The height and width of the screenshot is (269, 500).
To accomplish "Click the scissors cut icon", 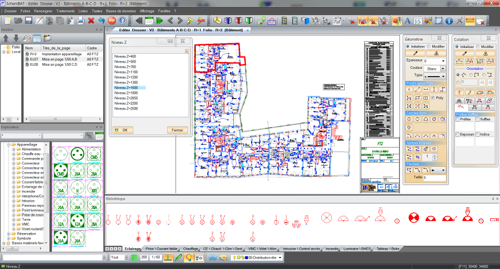I will click(x=49, y=21).
